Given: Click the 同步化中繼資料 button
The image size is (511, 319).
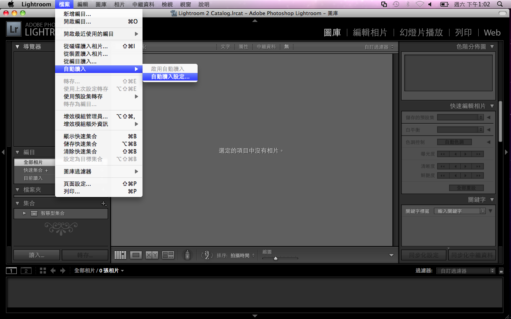Looking at the screenshot, I should coord(472,255).
